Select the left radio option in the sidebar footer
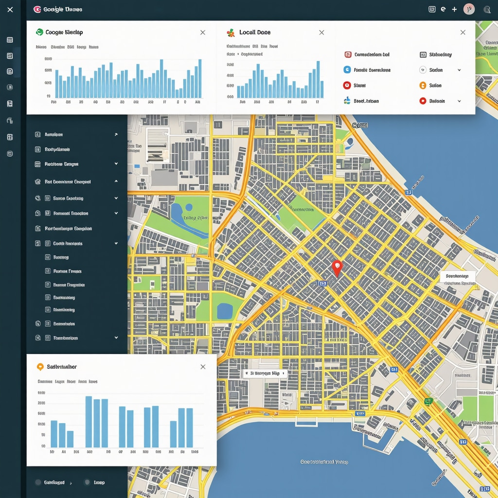 (x=38, y=482)
